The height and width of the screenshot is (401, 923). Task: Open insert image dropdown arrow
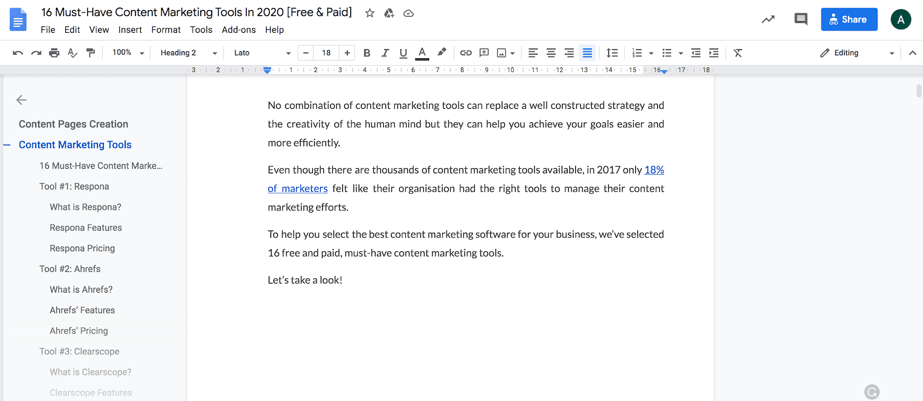tap(512, 53)
